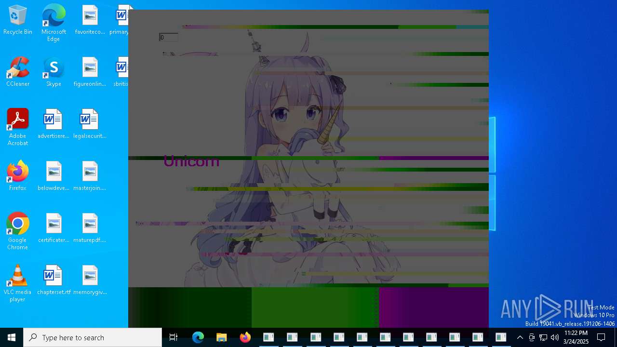Select the partially hidden primary... Word document

coord(120,20)
